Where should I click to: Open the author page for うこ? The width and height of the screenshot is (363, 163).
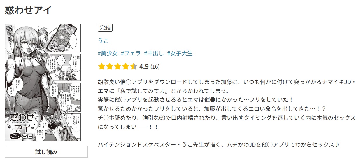[x=103, y=41]
